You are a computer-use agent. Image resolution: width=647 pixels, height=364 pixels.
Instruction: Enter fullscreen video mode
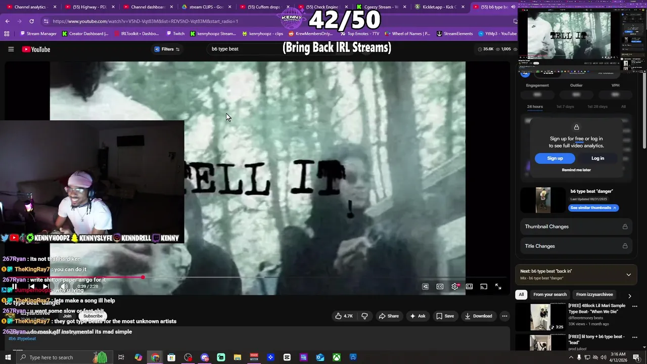(498, 287)
